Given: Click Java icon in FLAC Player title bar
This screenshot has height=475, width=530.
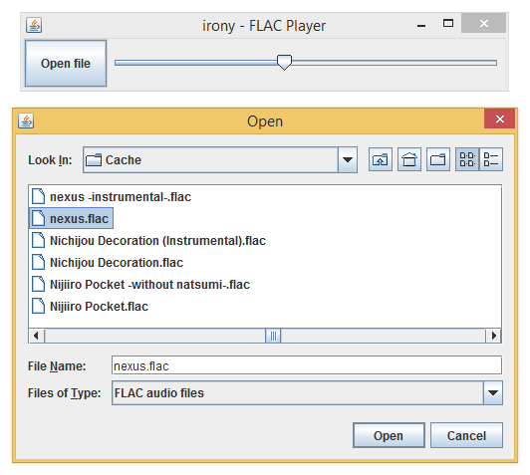Looking at the screenshot, I should (x=34, y=25).
